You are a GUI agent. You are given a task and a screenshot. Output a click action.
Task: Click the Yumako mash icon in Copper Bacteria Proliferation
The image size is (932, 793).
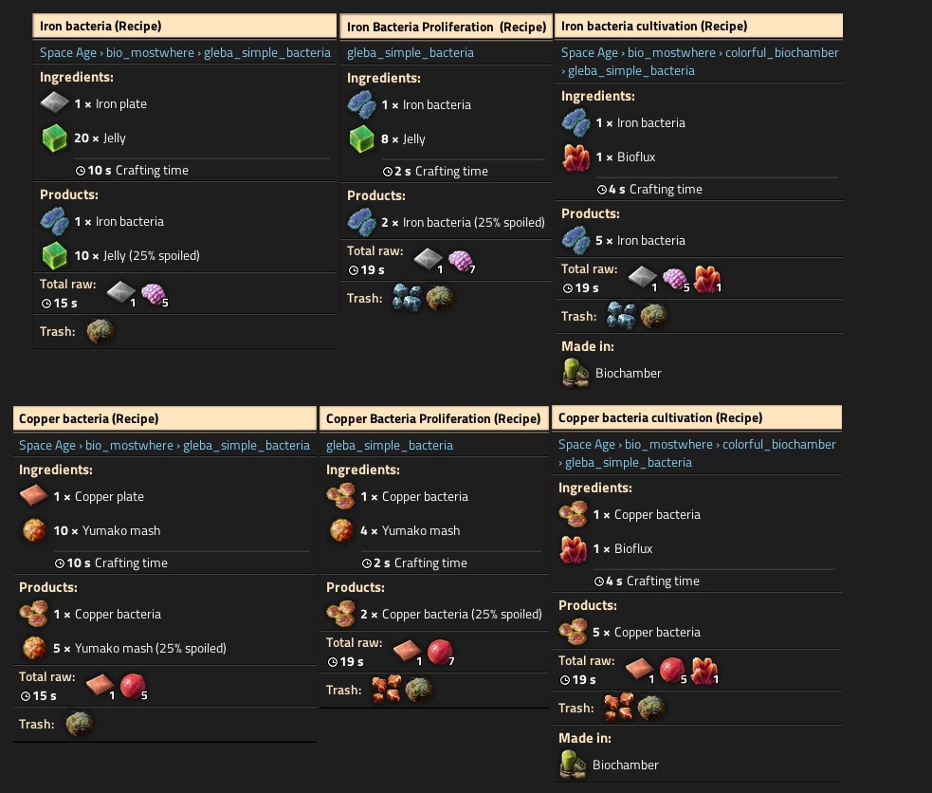[x=340, y=530]
